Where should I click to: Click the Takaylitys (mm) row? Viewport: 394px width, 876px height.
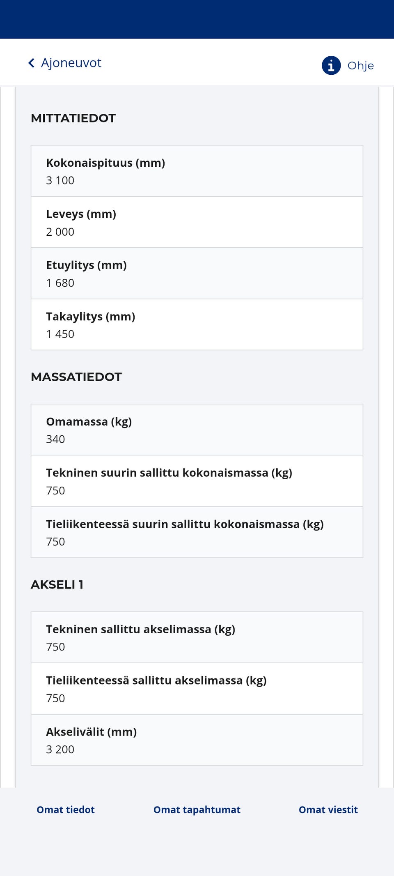(x=197, y=325)
